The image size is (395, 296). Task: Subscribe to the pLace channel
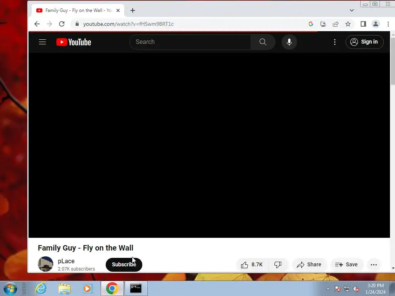pyautogui.click(x=124, y=264)
